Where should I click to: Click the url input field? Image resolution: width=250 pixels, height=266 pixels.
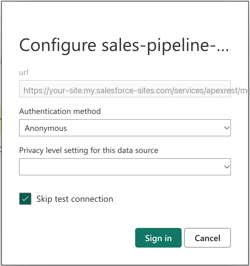coord(125,89)
